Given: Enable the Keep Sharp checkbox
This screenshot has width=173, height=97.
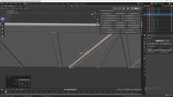Looking at the screenshot, I should click(148, 52).
